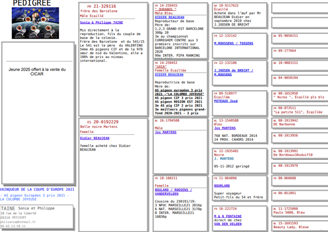328x232 pixels.
Task: Select ring number FR 09-177664
Action: click(285, 51)
